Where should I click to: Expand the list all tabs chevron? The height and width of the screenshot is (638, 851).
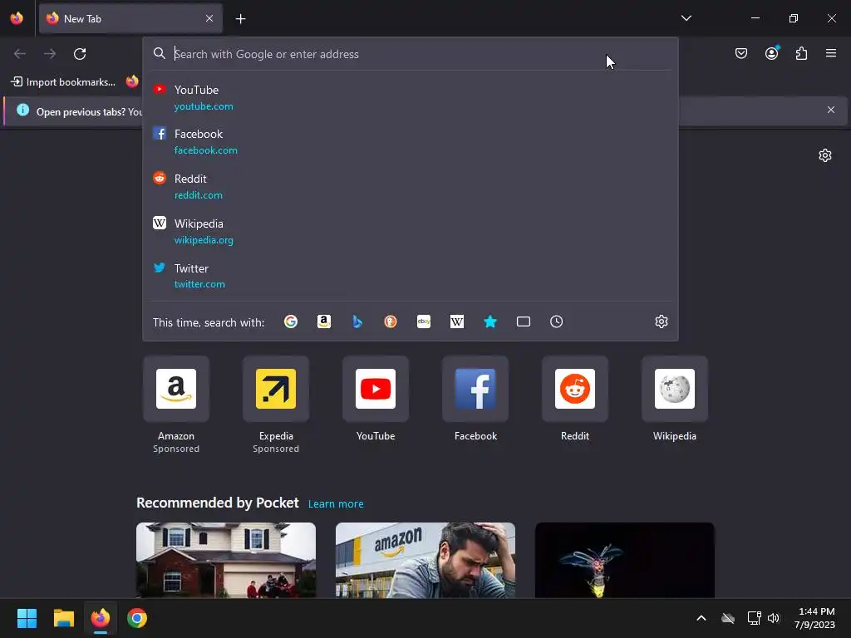(x=686, y=18)
